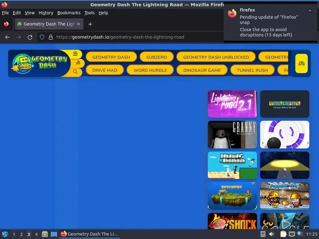Open the Granny Multiplayer game thumbnail

click(232, 134)
